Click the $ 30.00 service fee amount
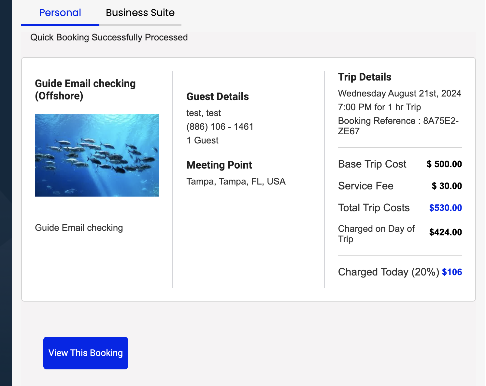The width and height of the screenshot is (486, 386). tap(447, 186)
